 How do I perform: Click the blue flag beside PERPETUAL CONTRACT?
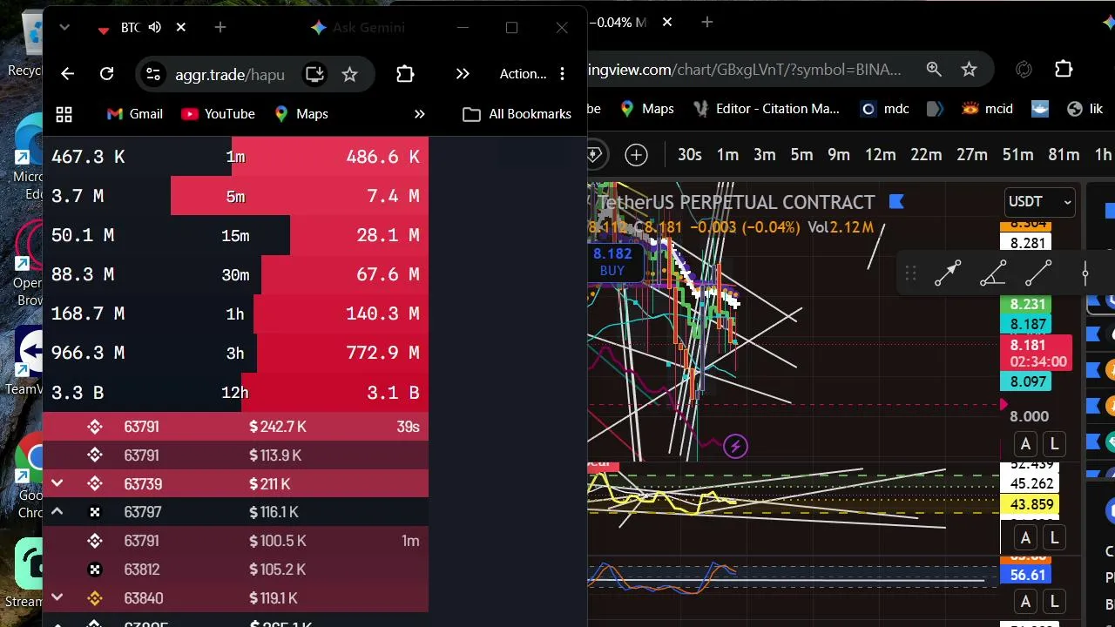pyautogui.click(x=896, y=202)
